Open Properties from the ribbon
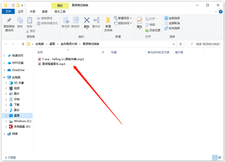This screenshot has height=162, width=225. pos(139,22)
